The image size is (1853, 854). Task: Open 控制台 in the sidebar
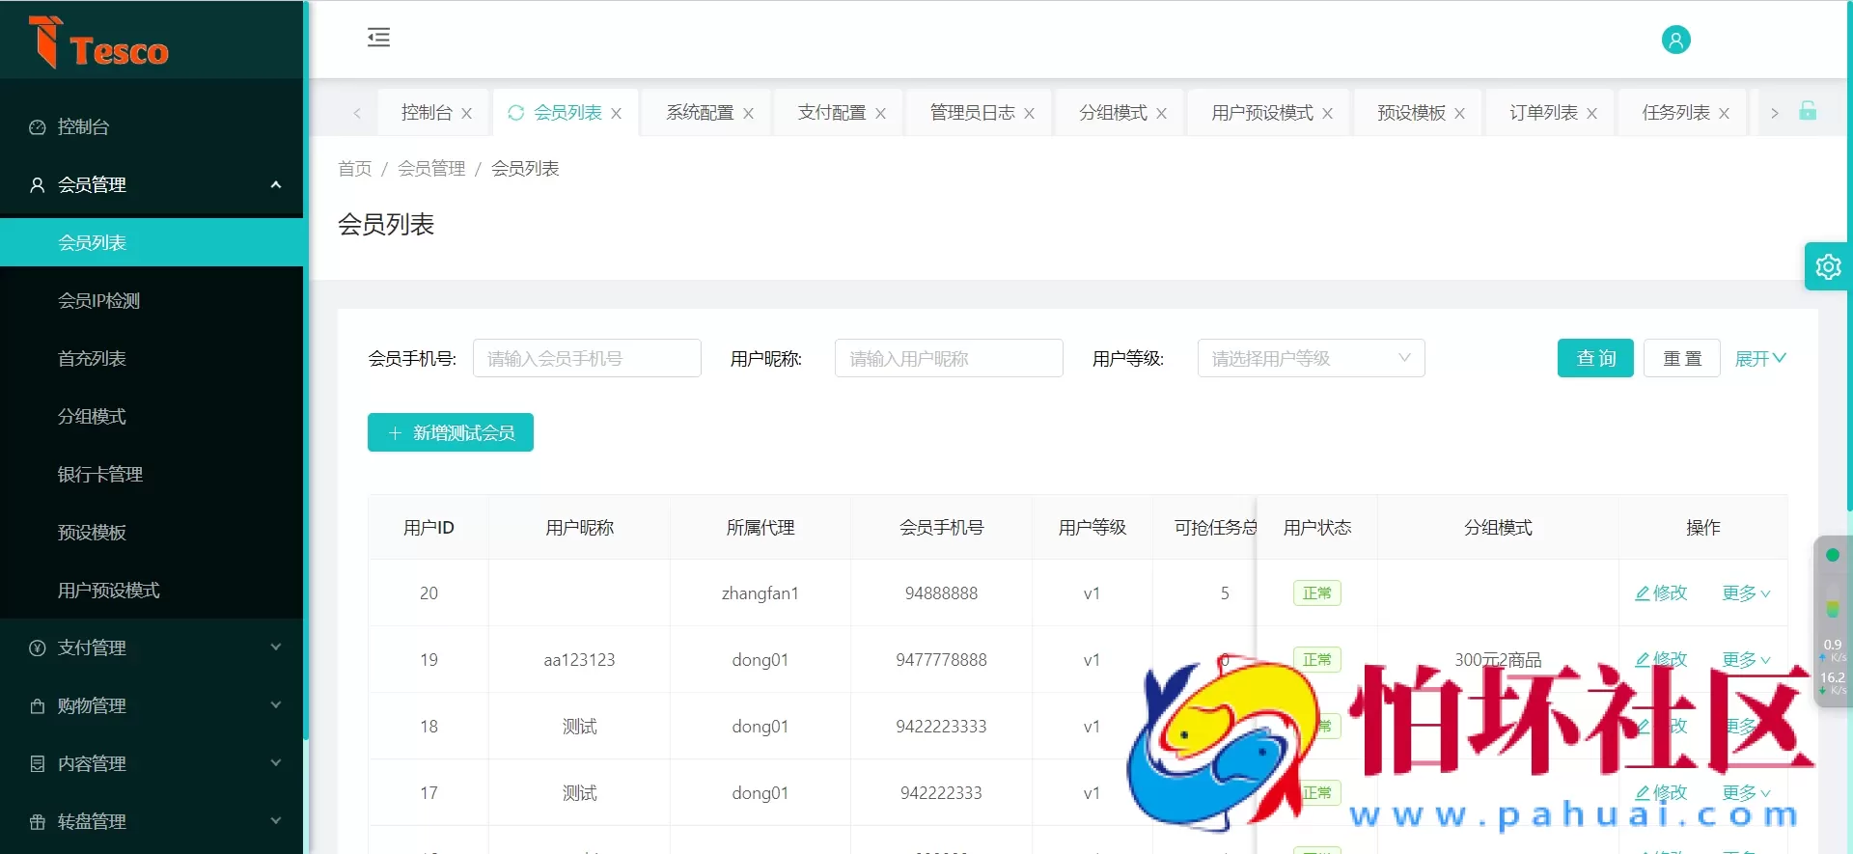click(x=152, y=126)
